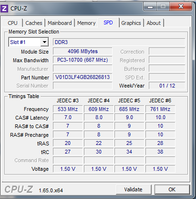Screen dimensions: 196x199
Task: Show the About tab
Action: 154,23
